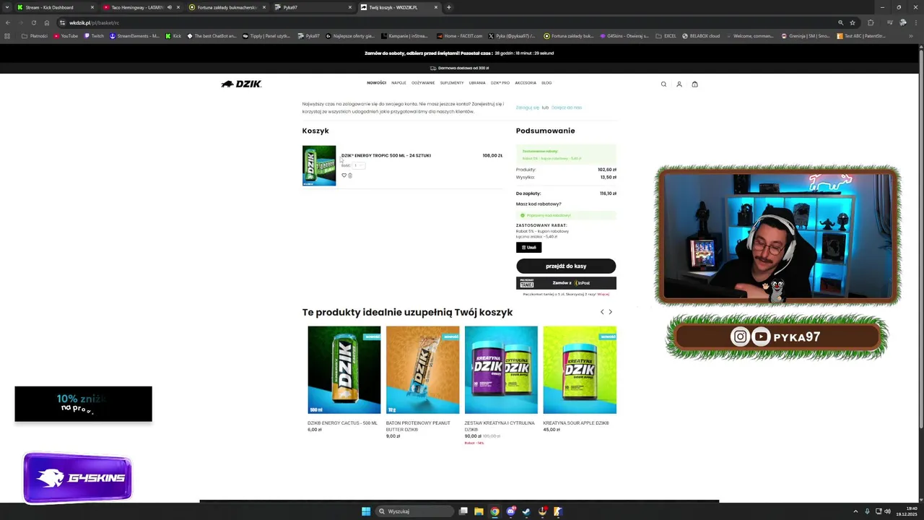
Task: Show hidden system tray icons
Action: (x=855, y=511)
